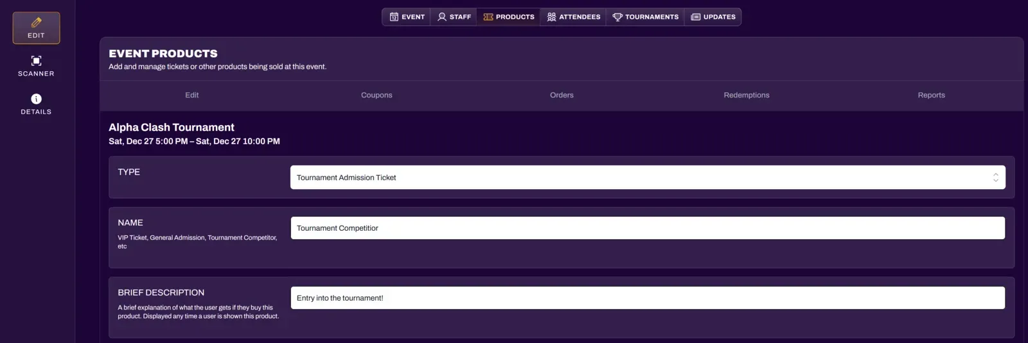The height and width of the screenshot is (343, 1028).
Task: Select the Edit tab under Event Products
Action: click(x=191, y=95)
